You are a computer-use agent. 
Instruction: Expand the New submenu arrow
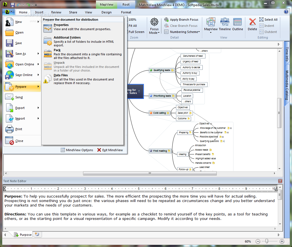click(x=38, y=22)
